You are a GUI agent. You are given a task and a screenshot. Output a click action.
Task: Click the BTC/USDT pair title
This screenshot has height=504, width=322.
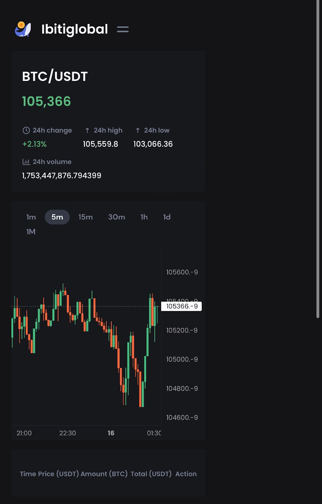point(55,77)
